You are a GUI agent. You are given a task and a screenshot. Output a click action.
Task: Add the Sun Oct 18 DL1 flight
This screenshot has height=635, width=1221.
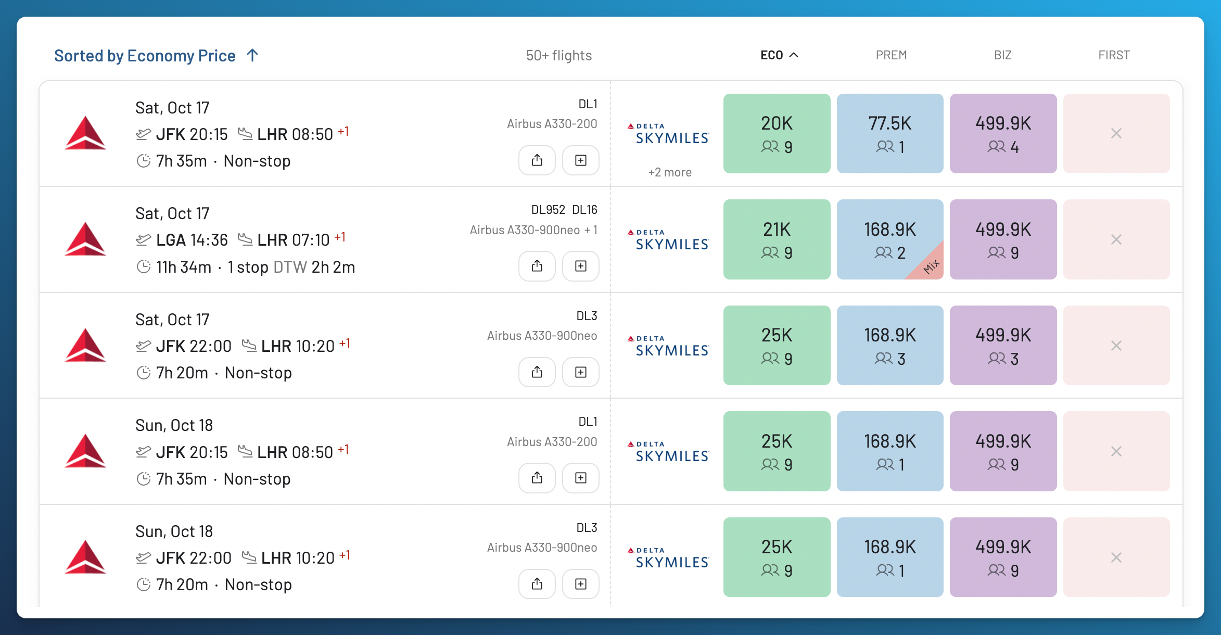pyautogui.click(x=581, y=478)
